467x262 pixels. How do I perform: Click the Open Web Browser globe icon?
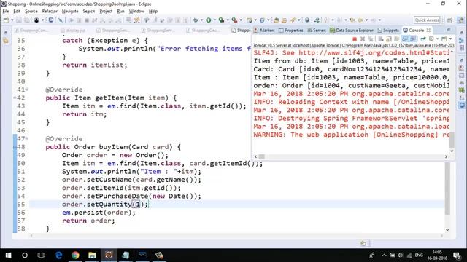[x=307, y=20]
